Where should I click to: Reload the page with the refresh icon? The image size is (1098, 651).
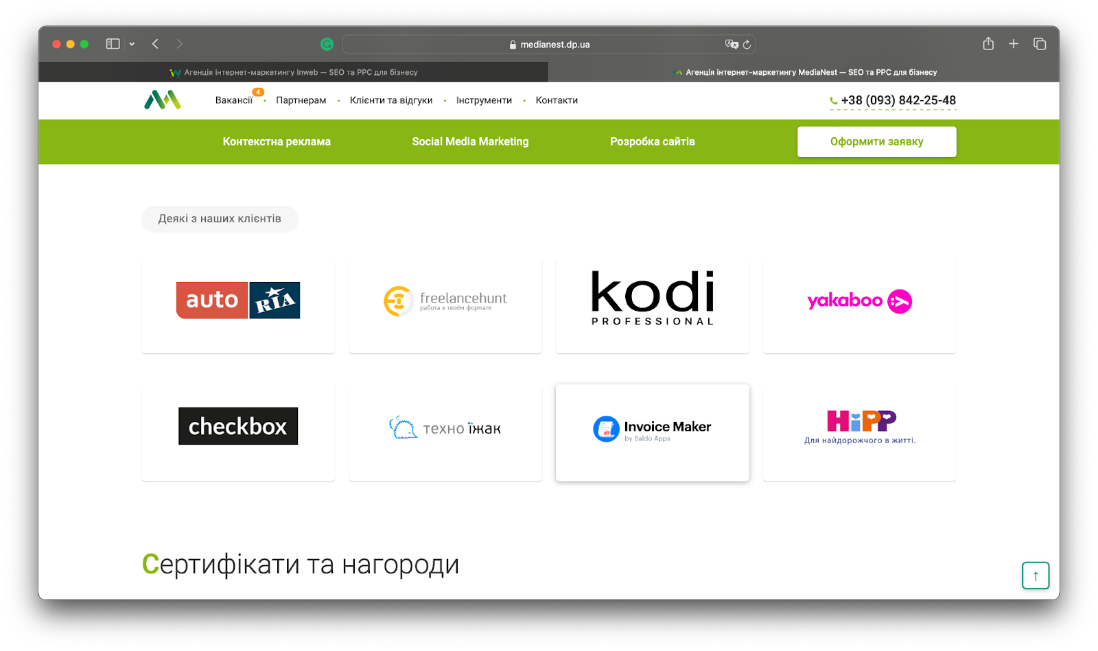click(747, 44)
